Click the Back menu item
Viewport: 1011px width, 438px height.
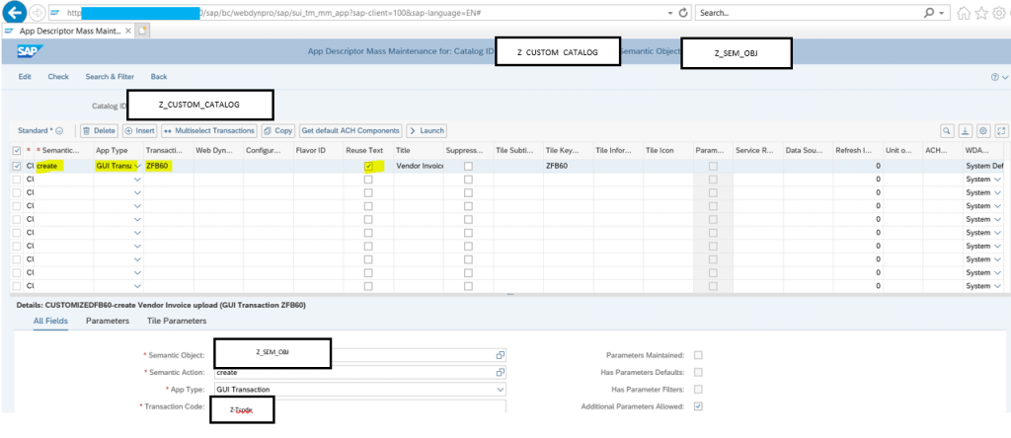[159, 77]
